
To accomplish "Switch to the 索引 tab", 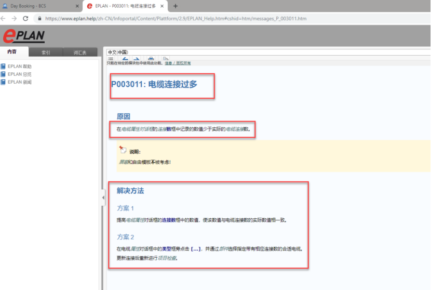I will pyautogui.click(x=46, y=52).
